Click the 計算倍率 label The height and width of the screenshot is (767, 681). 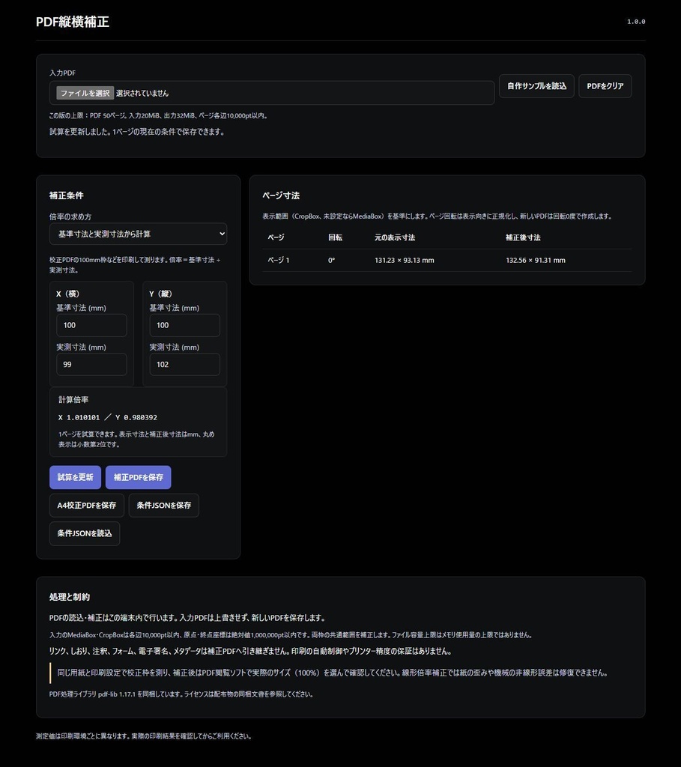(x=73, y=400)
